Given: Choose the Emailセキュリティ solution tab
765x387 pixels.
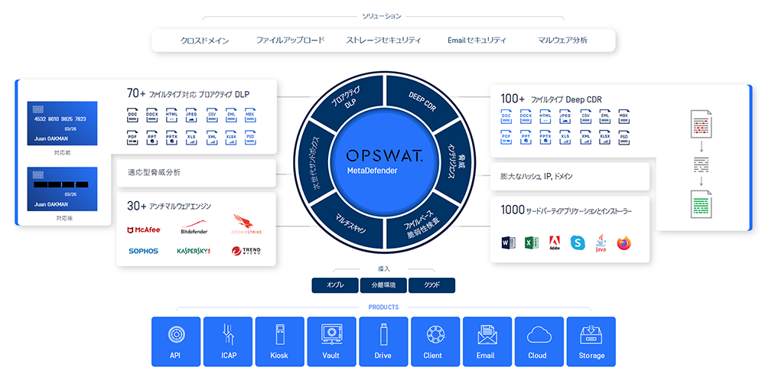Looking at the screenshot, I should pyautogui.click(x=477, y=40).
